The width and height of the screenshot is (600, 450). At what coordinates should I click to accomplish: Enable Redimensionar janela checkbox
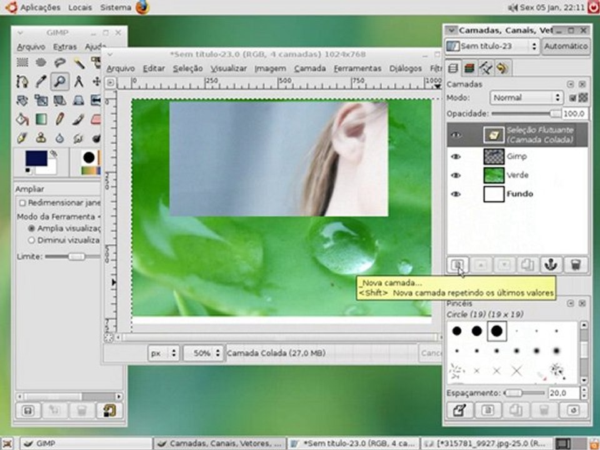[22, 202]
